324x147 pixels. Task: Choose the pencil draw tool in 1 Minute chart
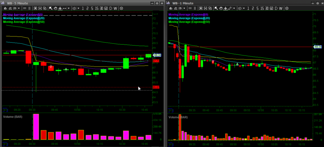click(x=230, y=8)
